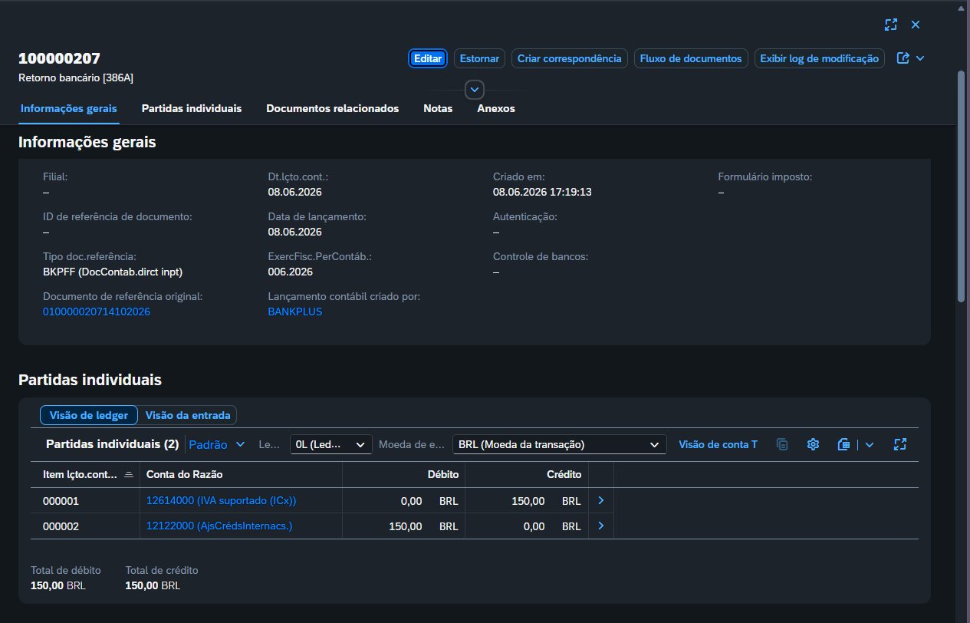
Task: Open details arrow for item 000002
Action: tap(600, 526)
